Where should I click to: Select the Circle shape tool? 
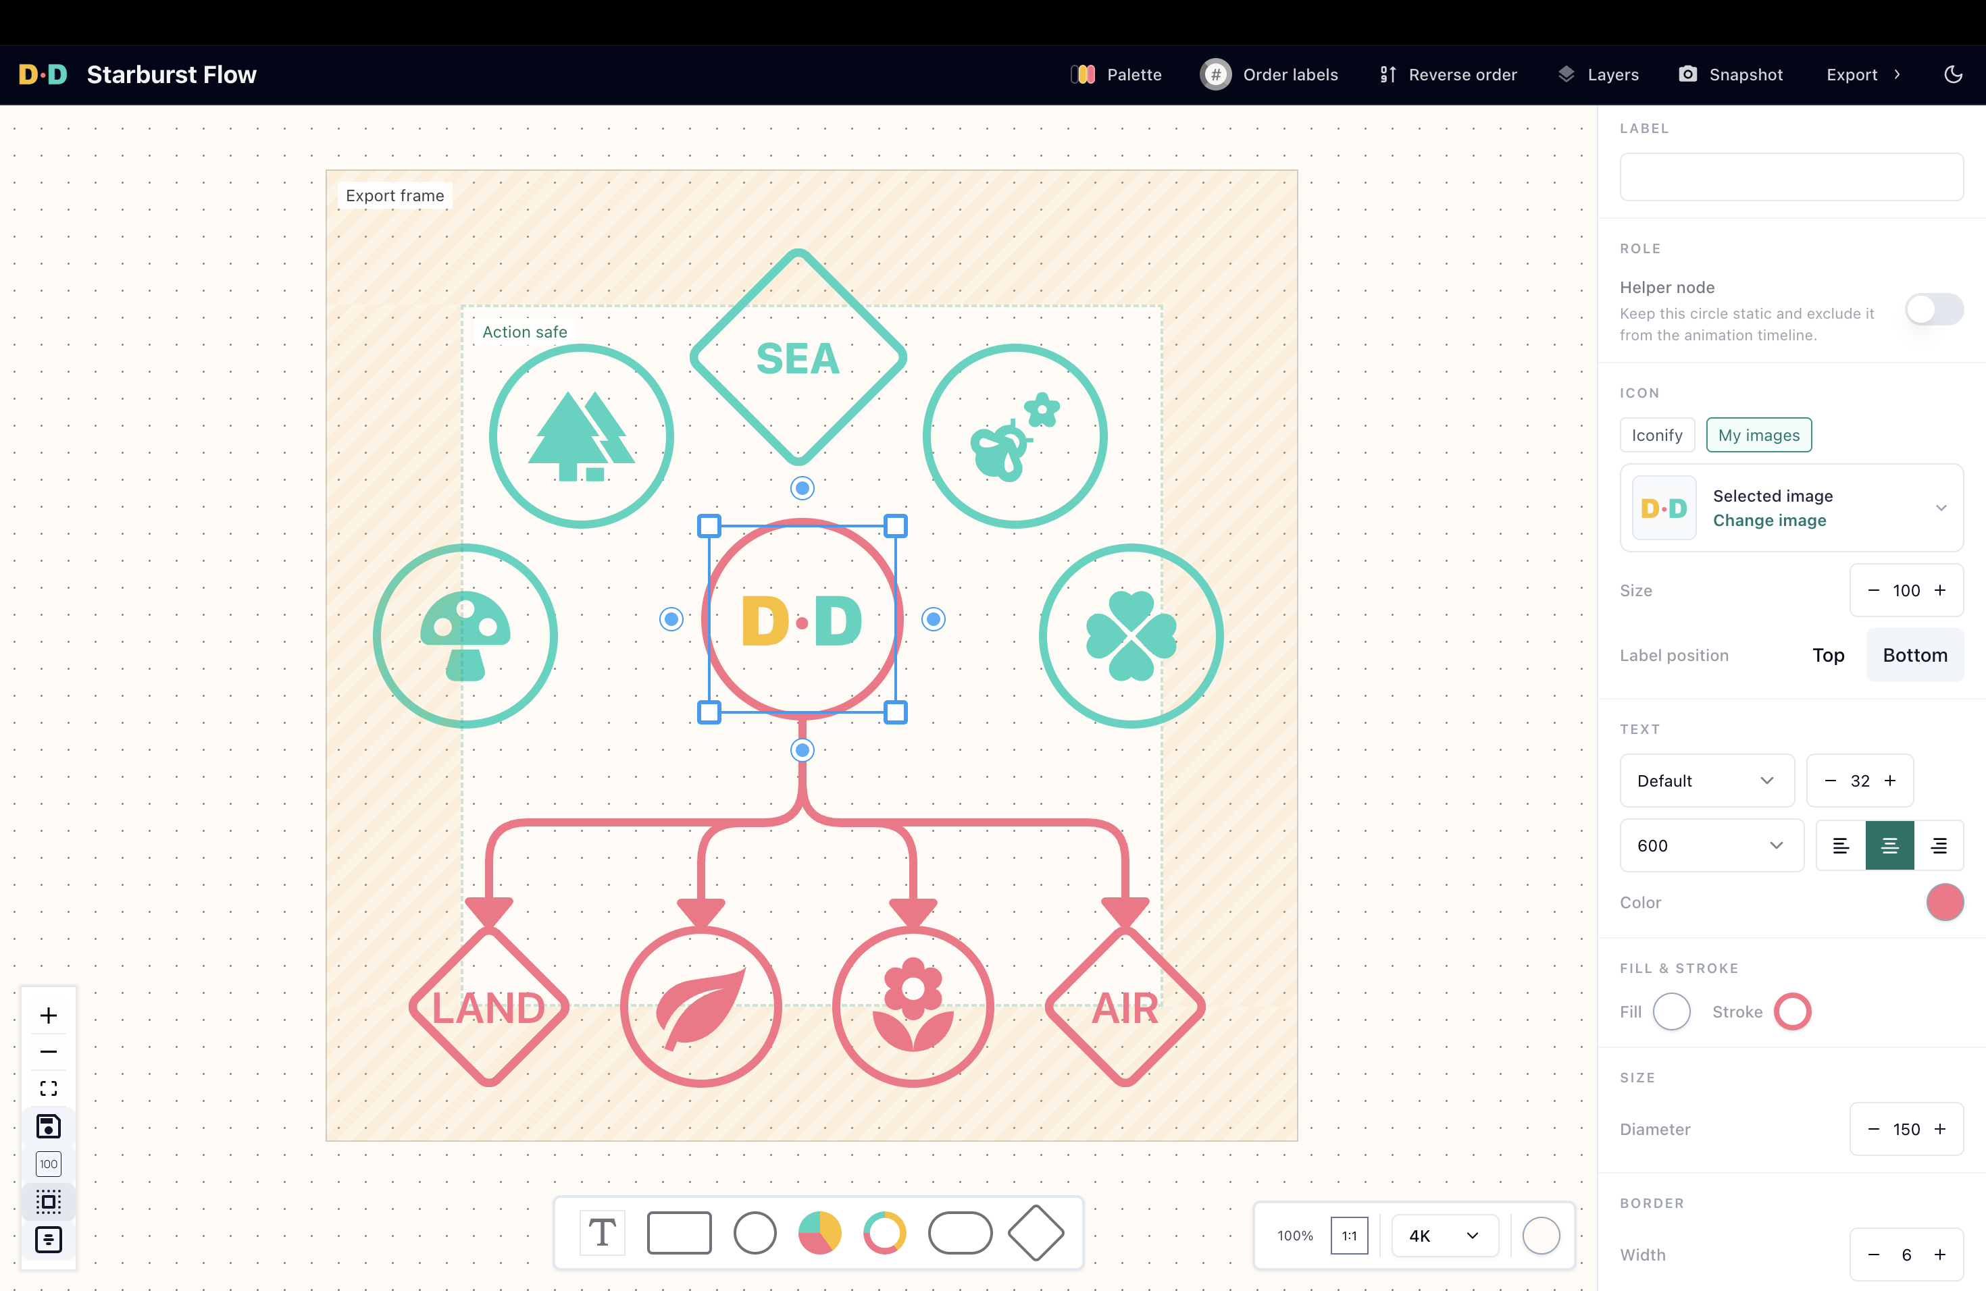click(x=755, y=1233)
